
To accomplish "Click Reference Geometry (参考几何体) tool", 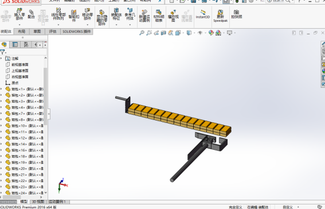I will (130, 14).
